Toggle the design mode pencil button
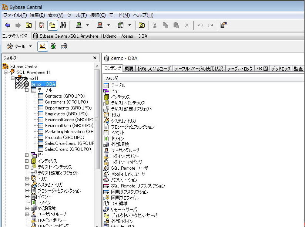 43,46
